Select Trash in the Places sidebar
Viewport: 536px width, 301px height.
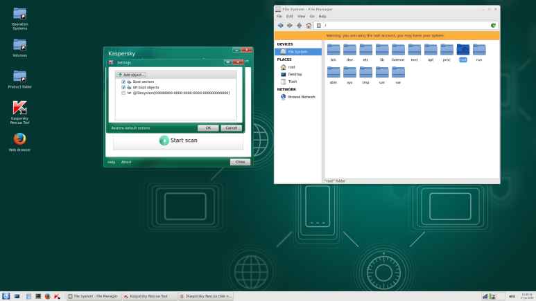coord(292,81)
